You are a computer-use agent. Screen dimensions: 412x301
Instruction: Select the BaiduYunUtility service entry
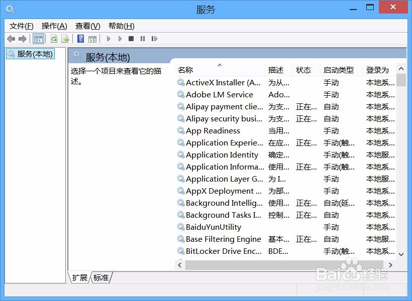215,227
